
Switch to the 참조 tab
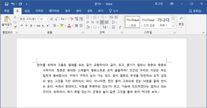(x=68, y=11)
